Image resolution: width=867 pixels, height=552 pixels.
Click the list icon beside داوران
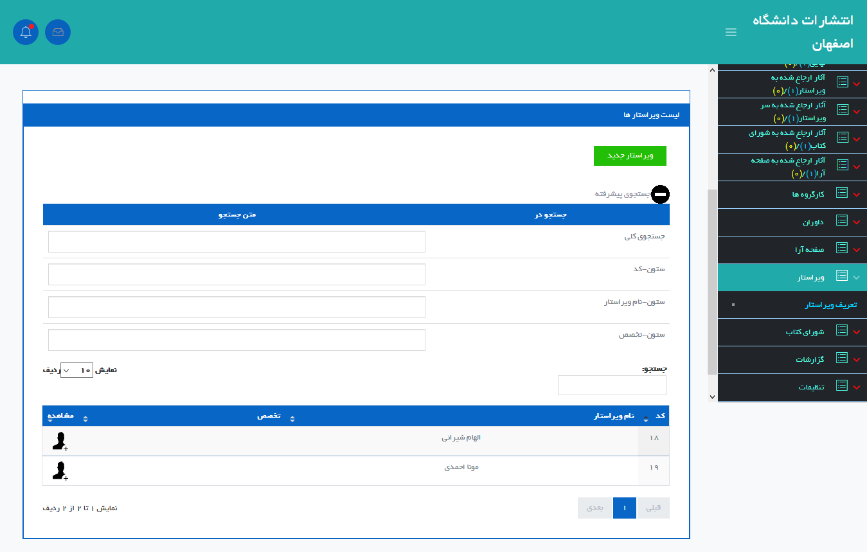[x=841, y=221]
